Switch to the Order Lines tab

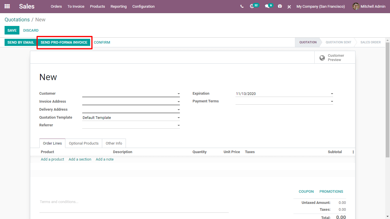point(53,143)
